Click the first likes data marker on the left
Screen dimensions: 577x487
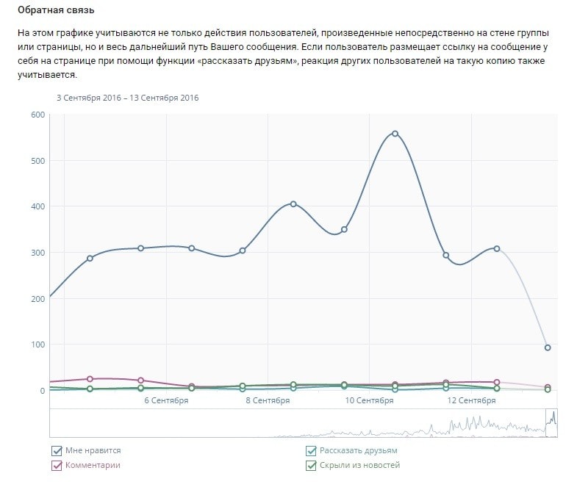(90, 259)
